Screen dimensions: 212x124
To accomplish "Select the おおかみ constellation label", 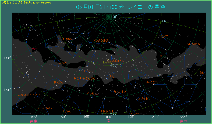I will tap(68, 39).
